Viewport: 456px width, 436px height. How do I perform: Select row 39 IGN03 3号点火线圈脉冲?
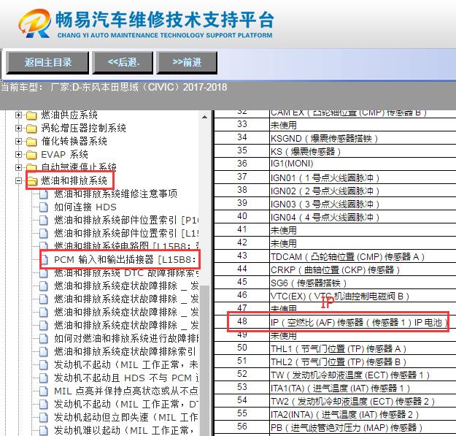[335, 204]
